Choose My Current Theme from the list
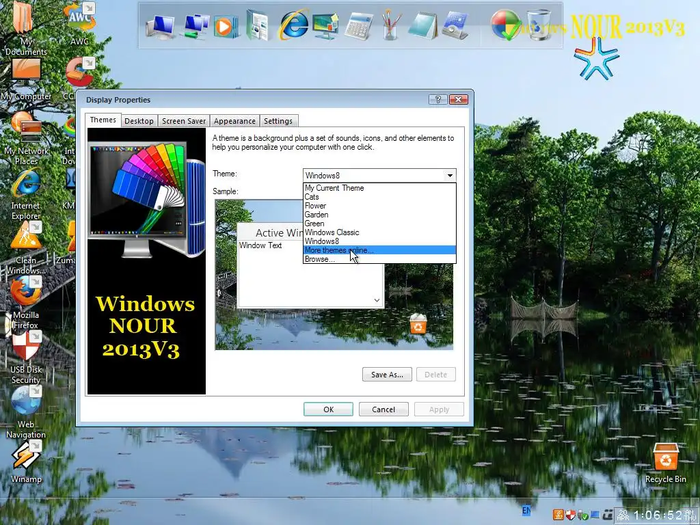 tap(379, 188)
